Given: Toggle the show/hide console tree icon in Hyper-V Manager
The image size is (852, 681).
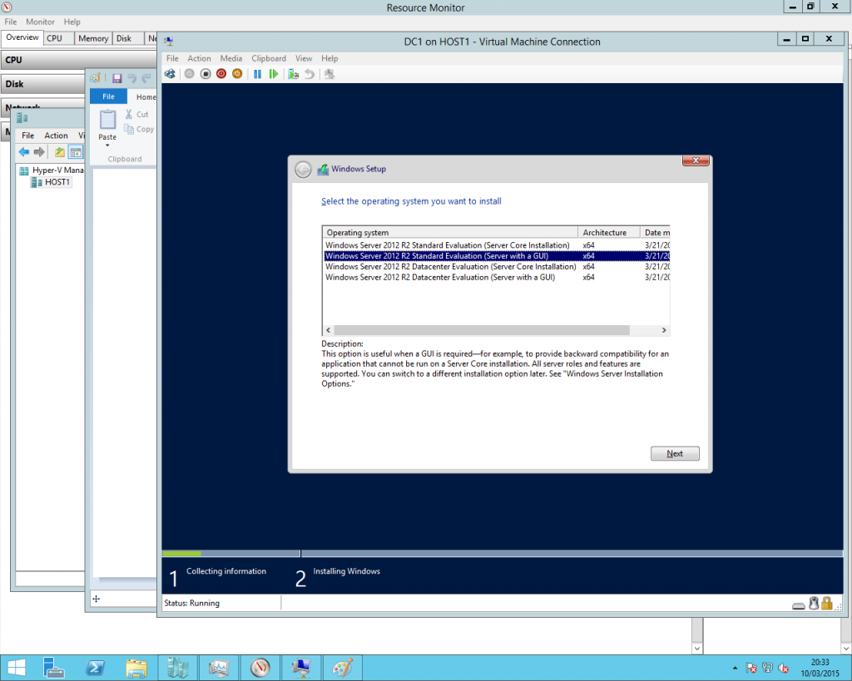Looking at the screenshot, I should click(76, 152).
